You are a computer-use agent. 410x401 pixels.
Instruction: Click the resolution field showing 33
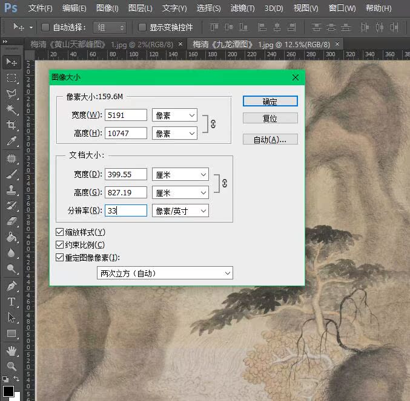coord(126,210)
